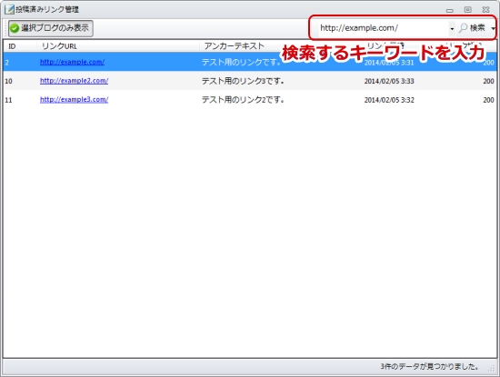Open the http://example2.com/ link
The image size is (500, 377).
click(x=74, y=81)
